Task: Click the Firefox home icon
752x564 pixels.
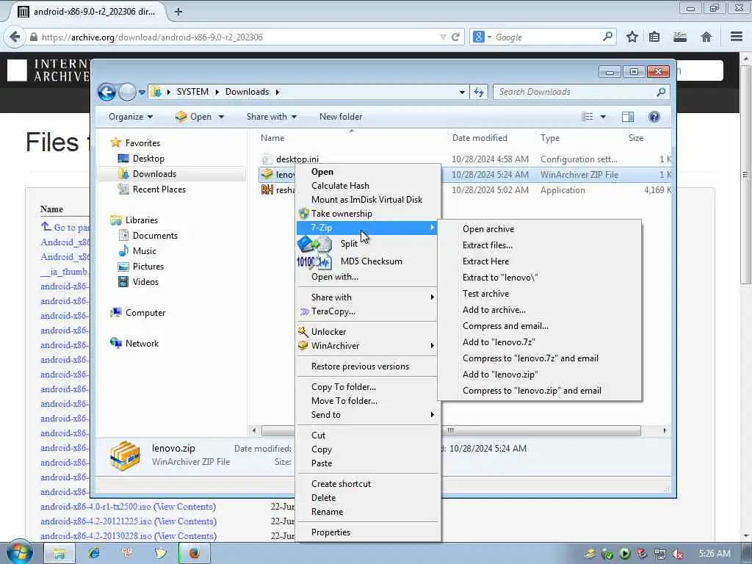Action: [x=706, y=37]
